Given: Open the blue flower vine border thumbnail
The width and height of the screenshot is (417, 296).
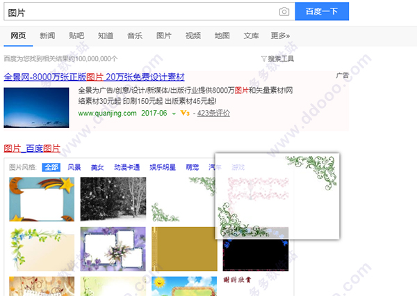Looking at the screenshot, I should pyautogui.click(x=42, y=249).
